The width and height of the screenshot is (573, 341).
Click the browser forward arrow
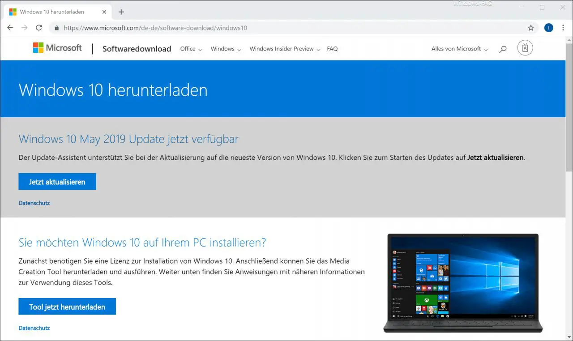(24, 28)
